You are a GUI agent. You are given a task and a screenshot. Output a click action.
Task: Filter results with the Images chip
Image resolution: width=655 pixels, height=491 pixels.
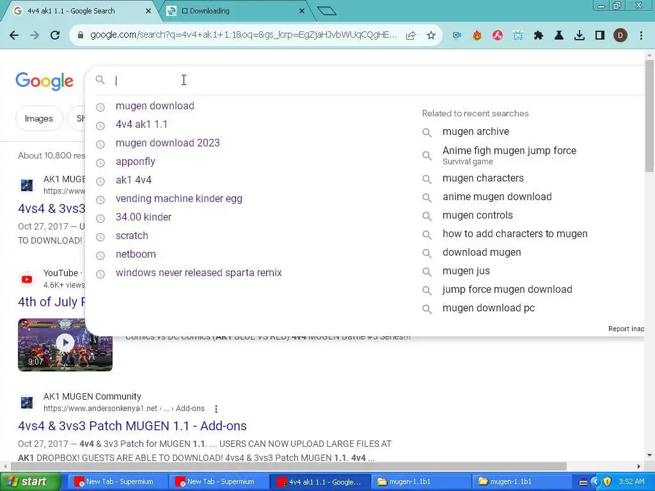[39, 118]
